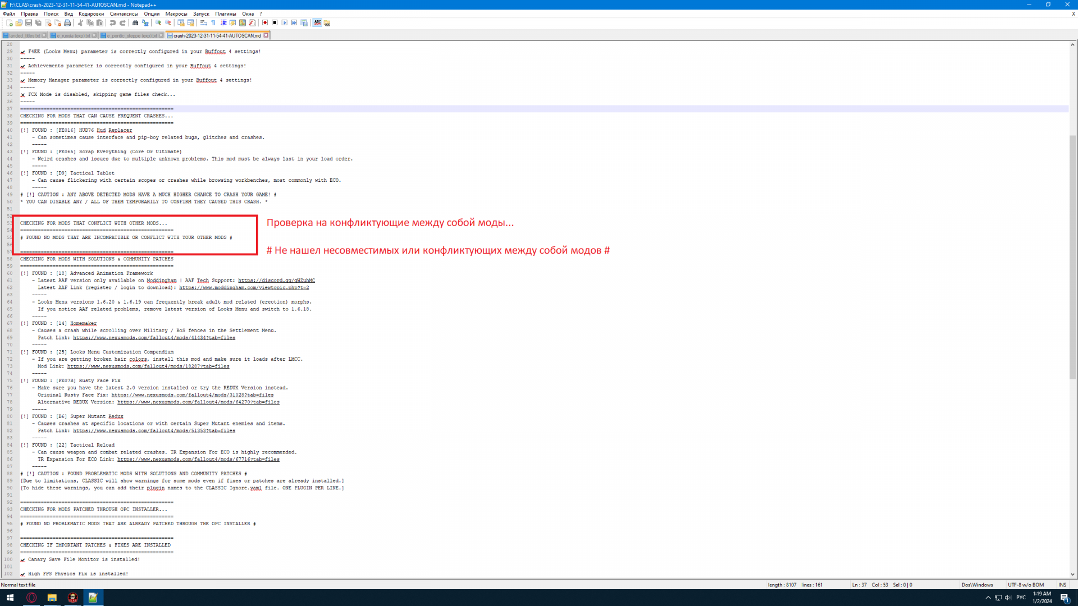Toggle the INS insert mode indicator
1078x606 pixels.
pyautogui.click(x=1062, y=585)
